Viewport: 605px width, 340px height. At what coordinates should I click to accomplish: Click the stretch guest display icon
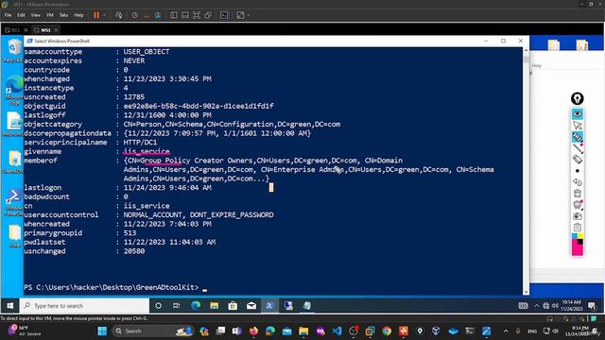(240, 15)
